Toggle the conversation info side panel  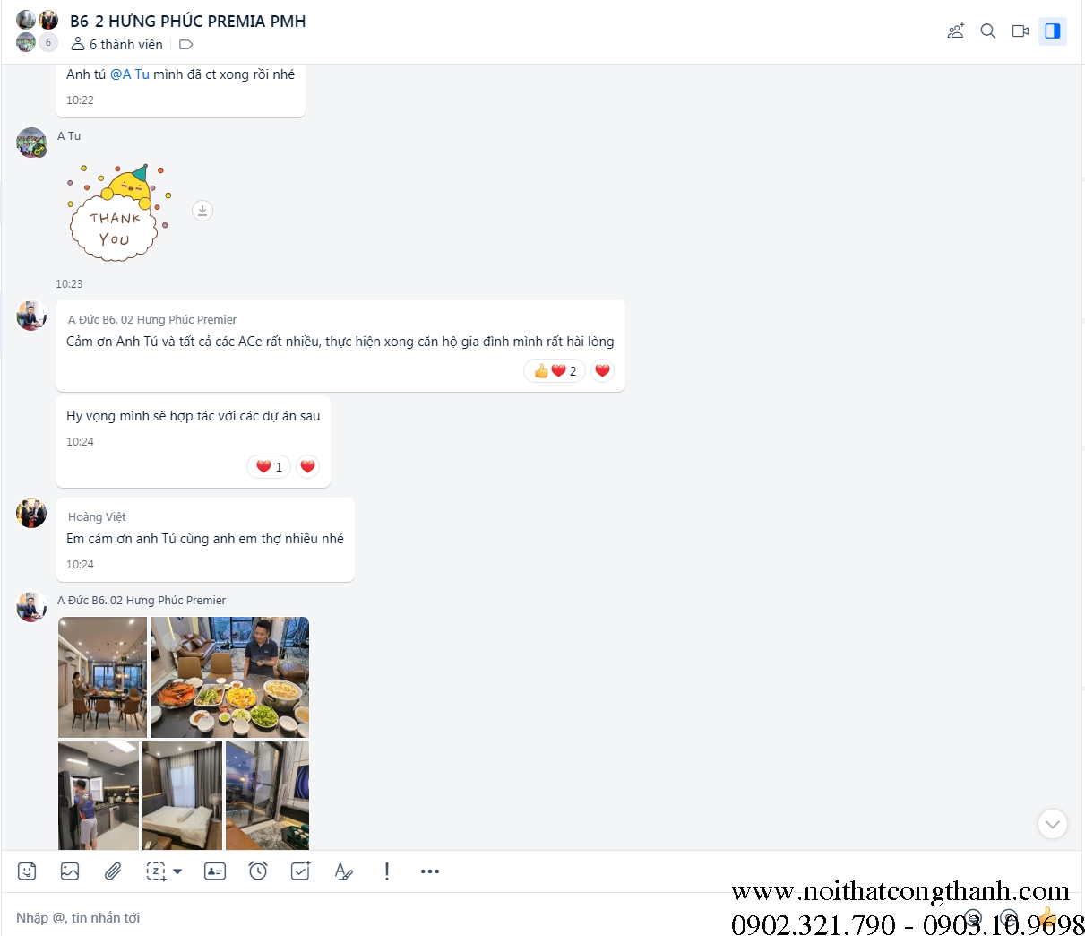click(1053, 31)
